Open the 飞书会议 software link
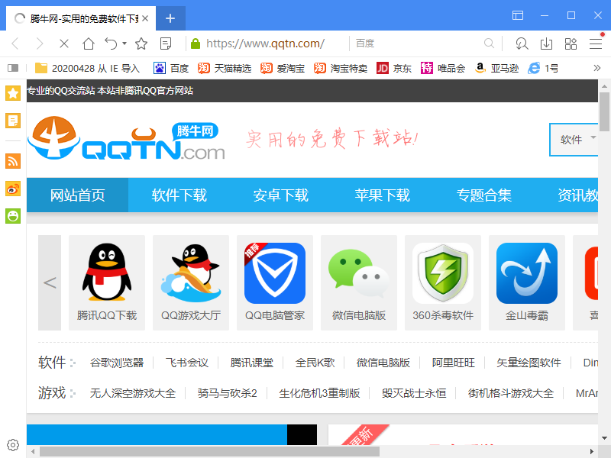The image size is (611, 458). [187, 363]
